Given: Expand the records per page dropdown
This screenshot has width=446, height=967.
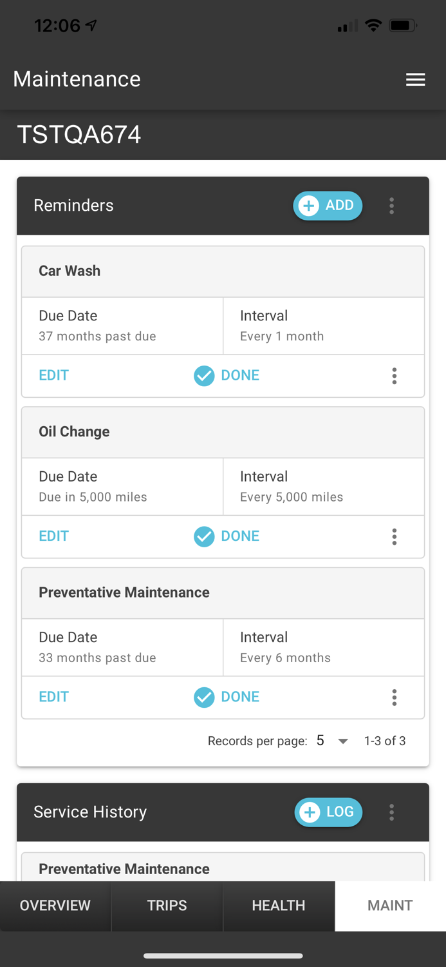Looking at the screenshot, I should pos(333,741).
